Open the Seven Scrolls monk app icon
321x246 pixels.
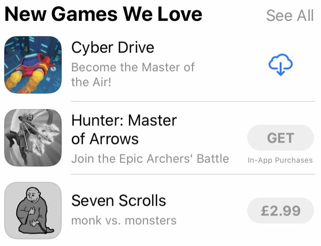click(33, 211)
